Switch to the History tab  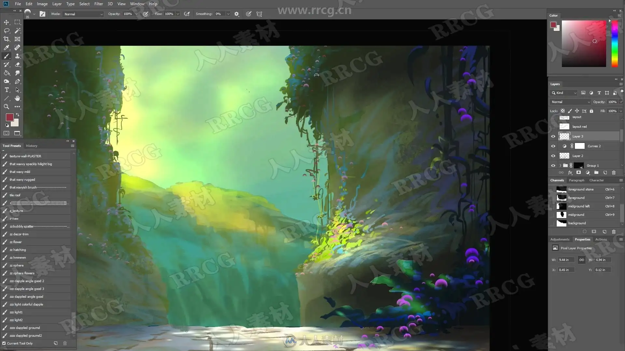click(x=32, y=146)
